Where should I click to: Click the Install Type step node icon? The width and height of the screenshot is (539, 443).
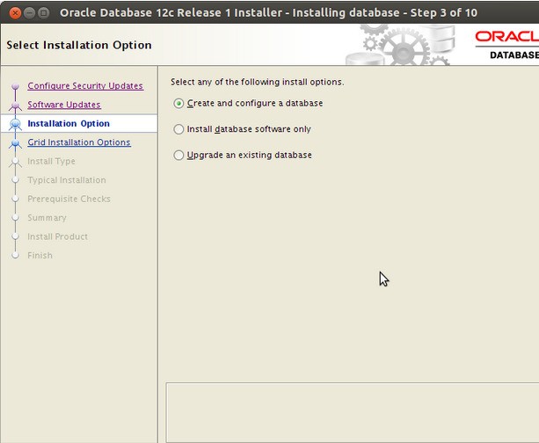coord(15,161)
